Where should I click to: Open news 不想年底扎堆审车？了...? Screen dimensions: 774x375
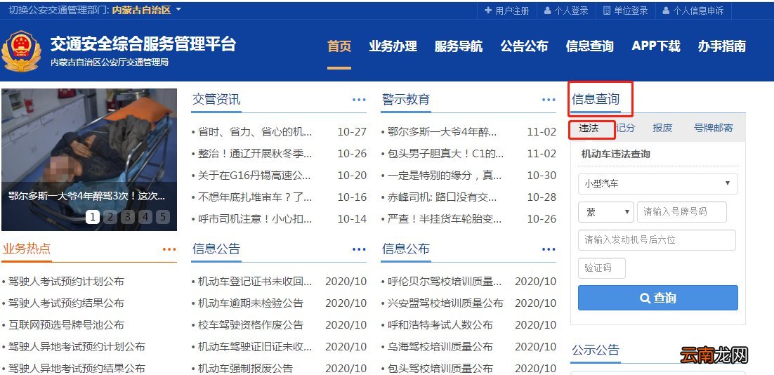tap(254, 197)
